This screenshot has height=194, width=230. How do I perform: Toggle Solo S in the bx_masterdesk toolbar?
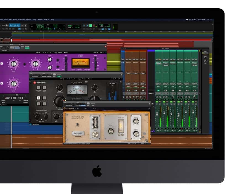click(120, 79)
